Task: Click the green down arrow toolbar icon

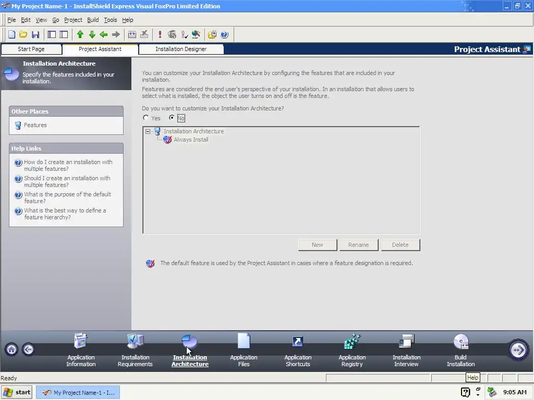Action: [92, 34]
